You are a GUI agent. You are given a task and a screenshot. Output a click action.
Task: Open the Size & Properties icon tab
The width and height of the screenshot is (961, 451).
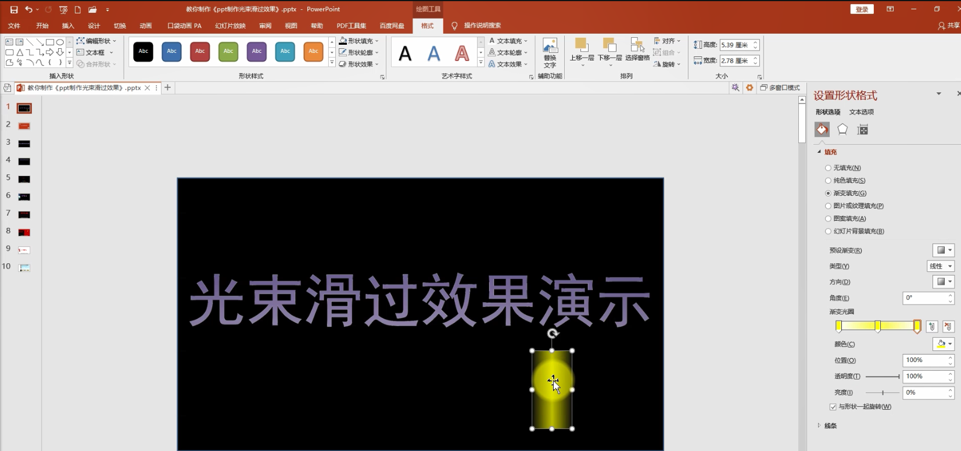click(863, 130)
